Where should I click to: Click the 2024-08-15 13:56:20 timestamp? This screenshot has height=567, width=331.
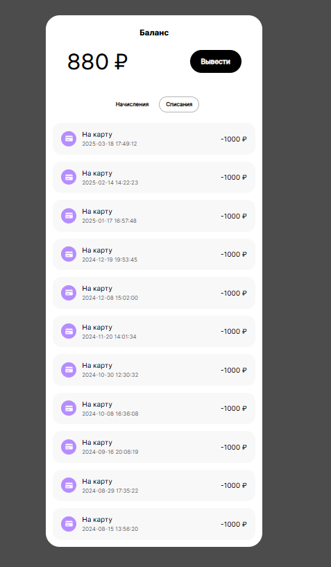click(x=110, y=529)
